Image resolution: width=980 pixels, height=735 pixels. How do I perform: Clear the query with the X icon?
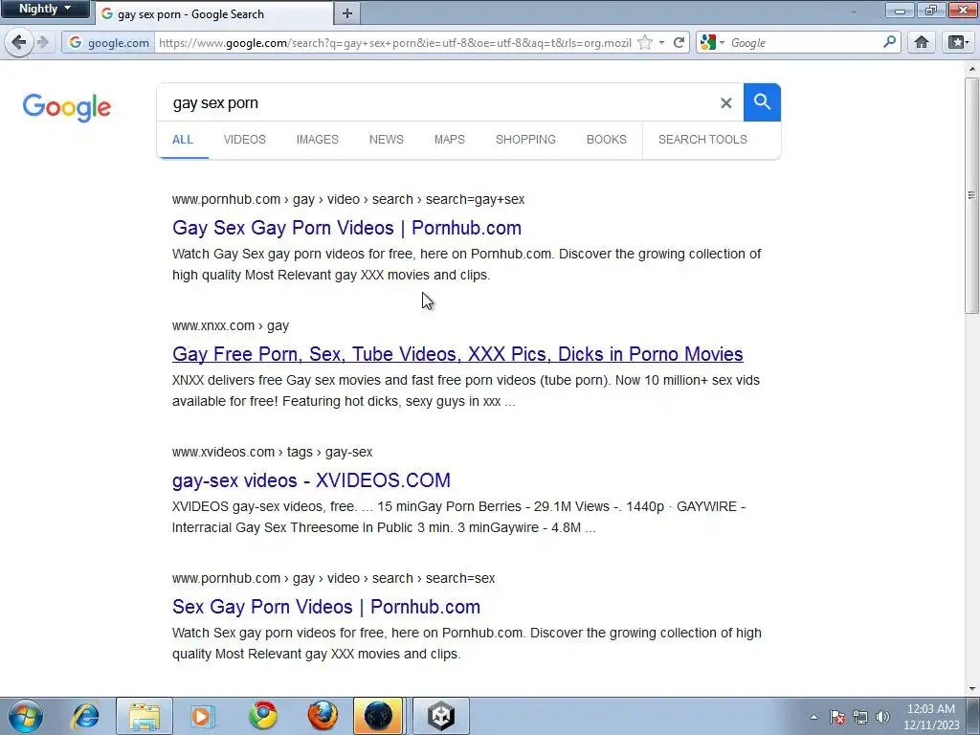tap(725, 102)
